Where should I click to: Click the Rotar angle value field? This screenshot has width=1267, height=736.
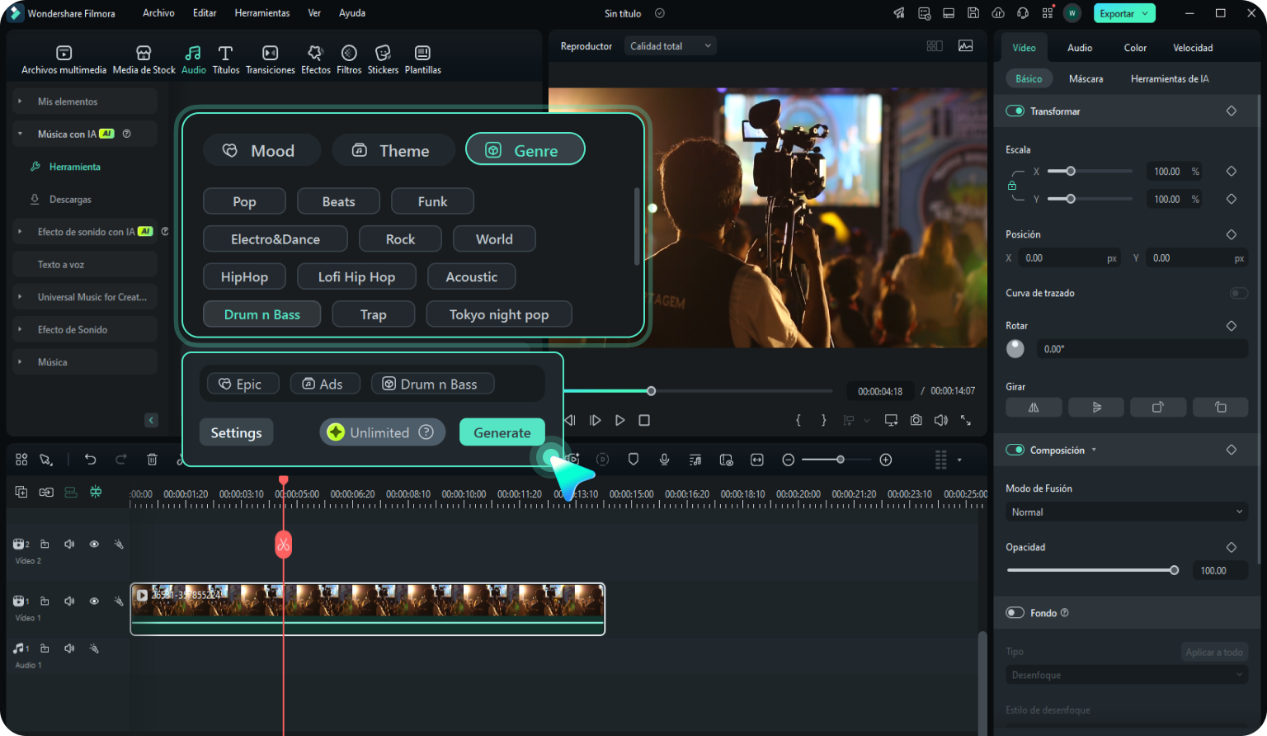point(1142,349)
